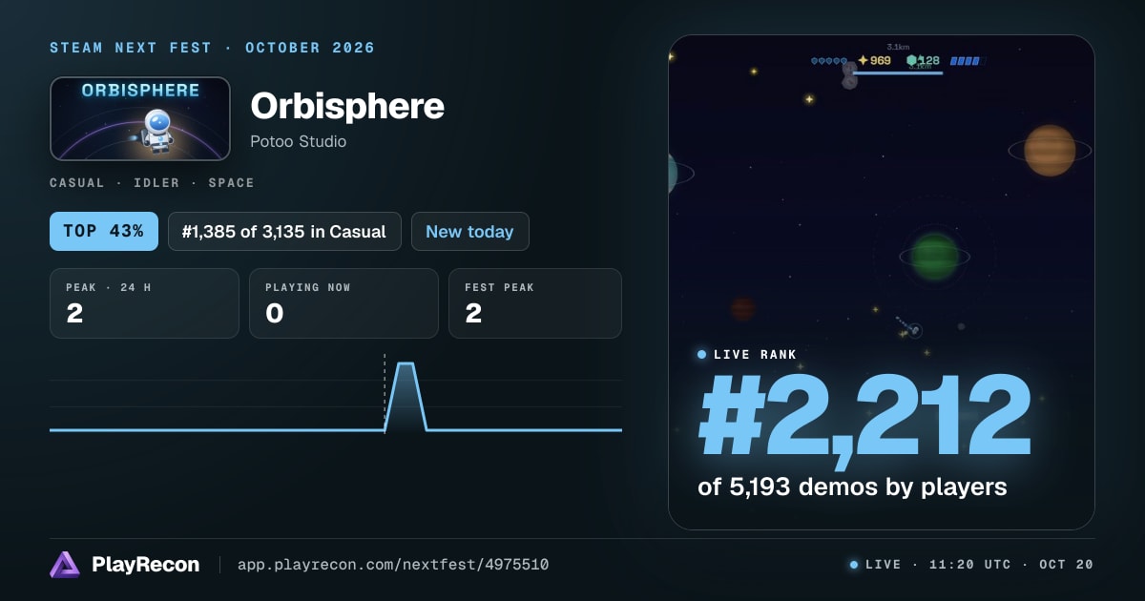
Task: Click the Potoo Studio developer name
Action: pyautogui.click(x=298, y=142)
